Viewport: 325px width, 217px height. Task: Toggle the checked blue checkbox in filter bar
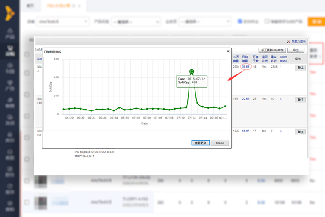point(240,21)
